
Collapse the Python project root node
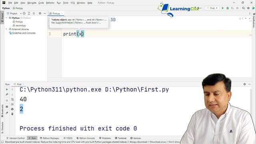coord(6,18)
